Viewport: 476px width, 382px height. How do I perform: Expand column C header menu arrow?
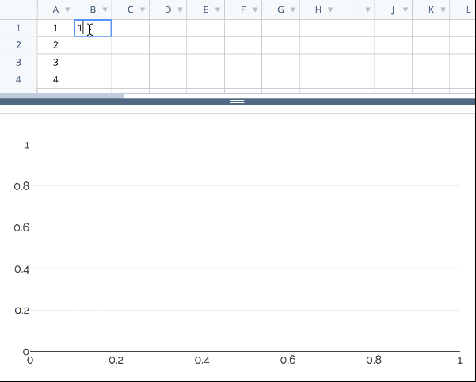[143, 10]
